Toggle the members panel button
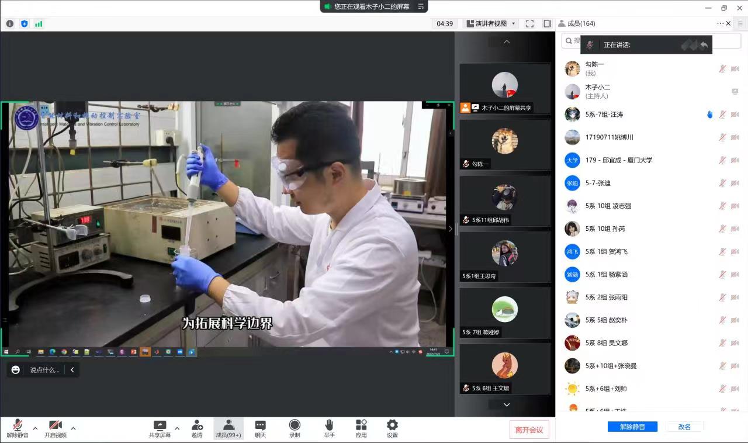The width and height of the screenshot is (748, 443). pyautogui.click(x=228, y=428)
